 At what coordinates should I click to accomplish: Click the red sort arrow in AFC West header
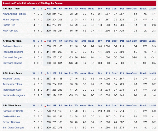point(45,106)
